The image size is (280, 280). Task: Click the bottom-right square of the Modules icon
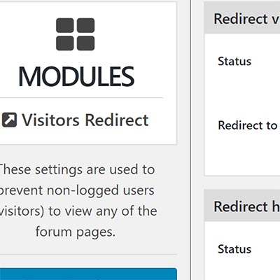pos(86,43)
